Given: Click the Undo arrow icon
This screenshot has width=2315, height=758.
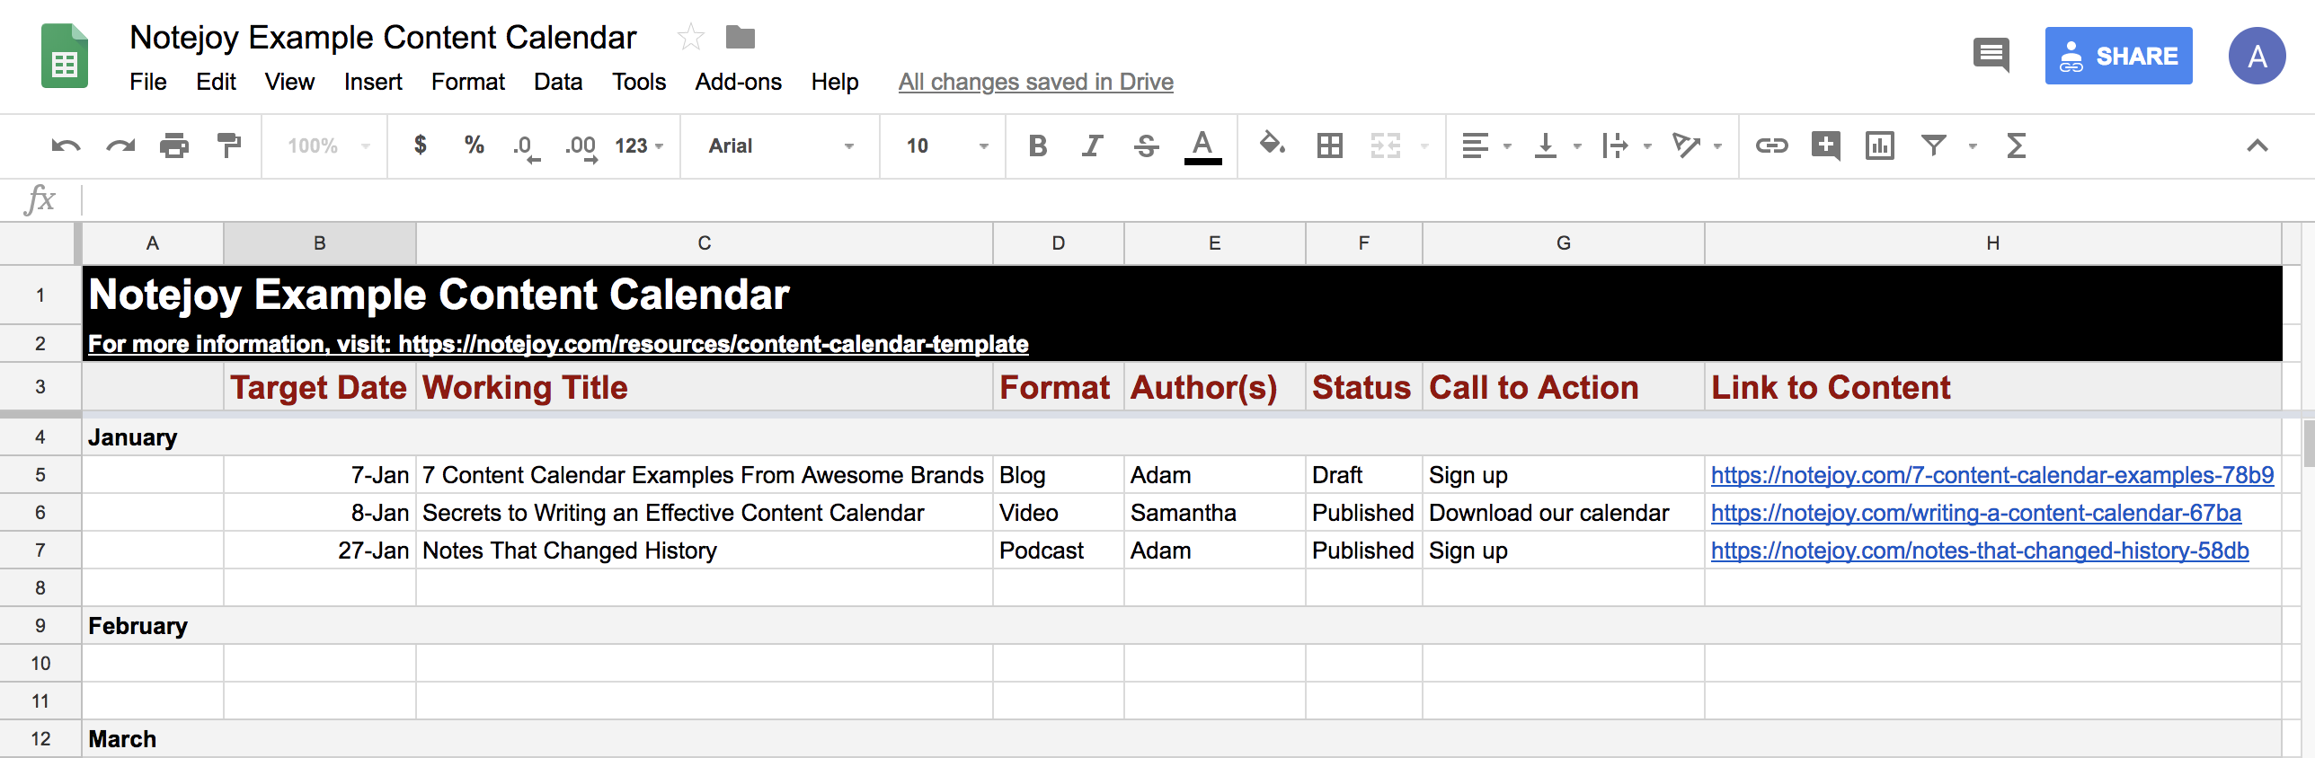Looking at the screenshot, I should pos(66,146).
